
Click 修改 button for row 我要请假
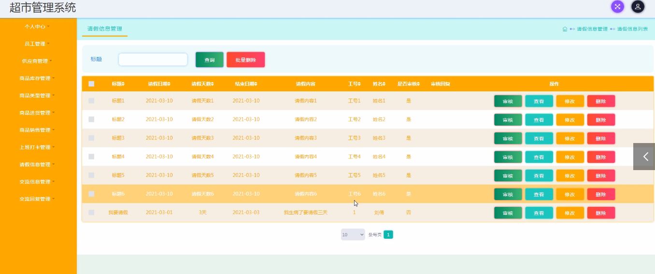point(570,213)
